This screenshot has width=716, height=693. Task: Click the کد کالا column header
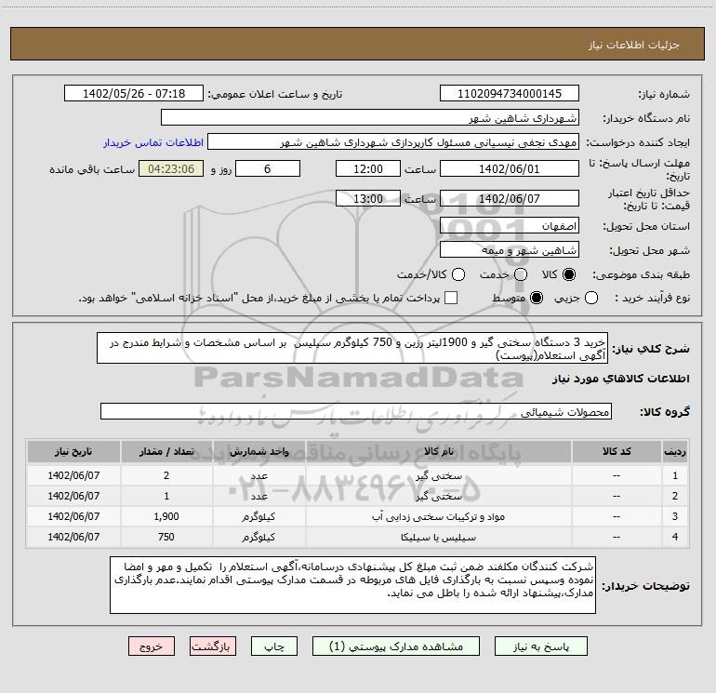click(617, 451)
